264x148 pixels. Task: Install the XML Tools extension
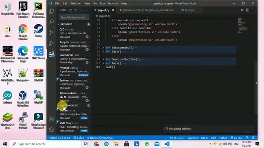tap(84, 131)
